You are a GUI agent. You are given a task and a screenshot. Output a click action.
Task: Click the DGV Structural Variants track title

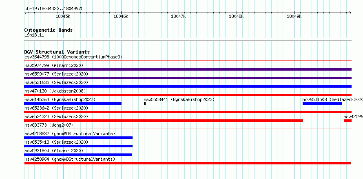(57, 52)
